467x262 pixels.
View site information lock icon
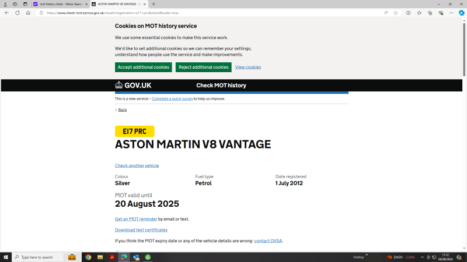[41, 13]
